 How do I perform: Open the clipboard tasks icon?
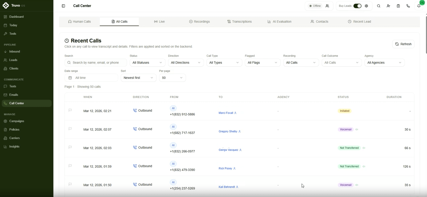(398, 6)
